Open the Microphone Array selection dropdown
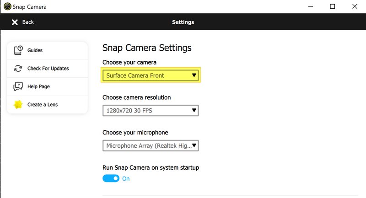366x198 pixels. (x=151, y=145)
